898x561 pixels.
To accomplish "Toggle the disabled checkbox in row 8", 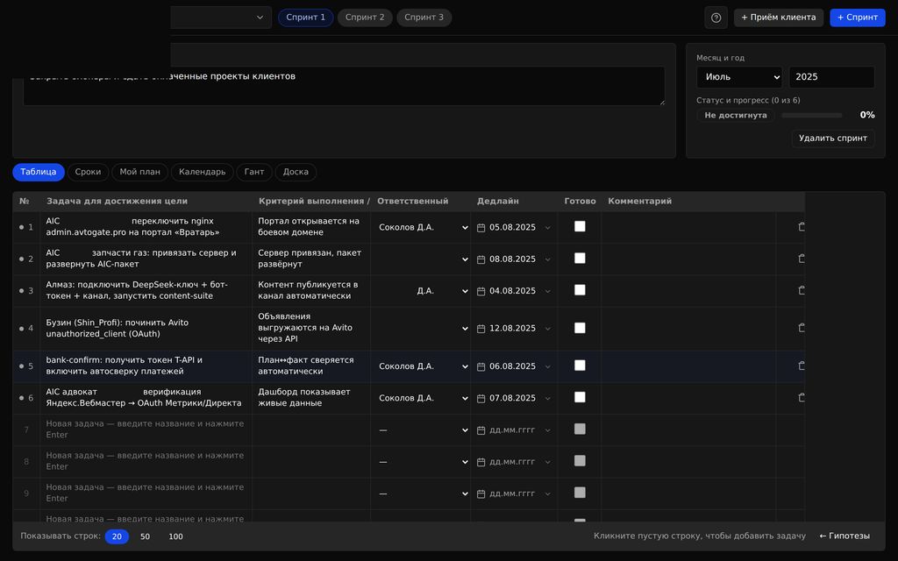I will 580,461.
